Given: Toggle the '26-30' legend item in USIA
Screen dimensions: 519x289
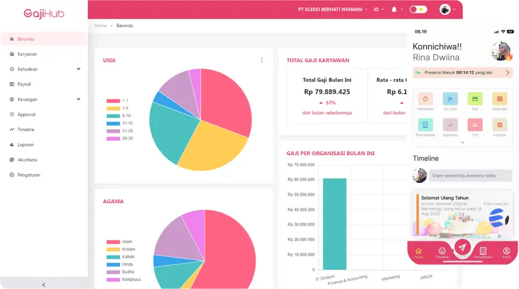Looking at the screenshot, I should click(x=119, y=138).
